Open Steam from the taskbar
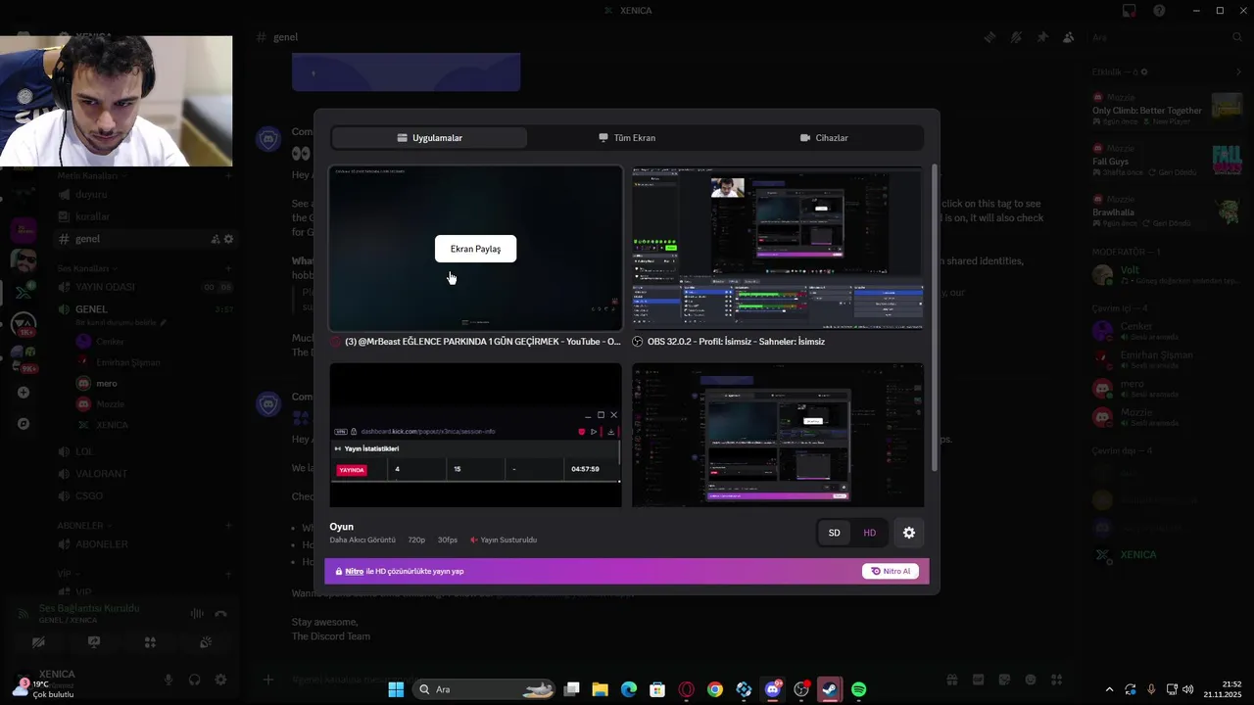This screenshot has width=1254, height=705. pos(830,689)
